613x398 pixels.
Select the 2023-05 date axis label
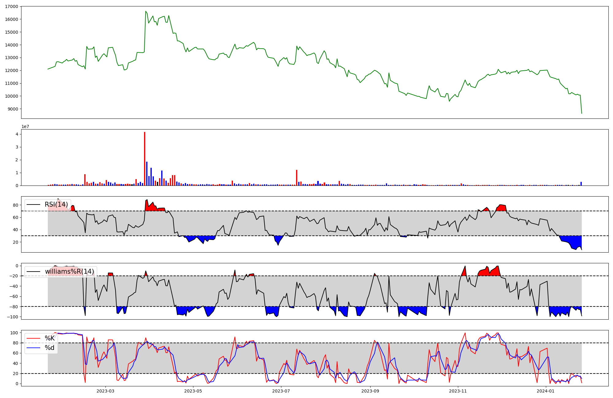[193, 391]
